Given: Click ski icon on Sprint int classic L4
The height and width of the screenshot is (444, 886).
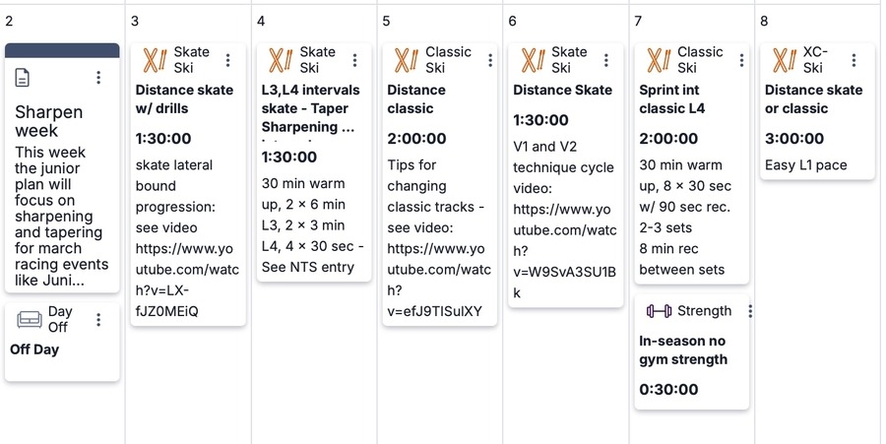Looking at the screenshot, I should 659,60.
